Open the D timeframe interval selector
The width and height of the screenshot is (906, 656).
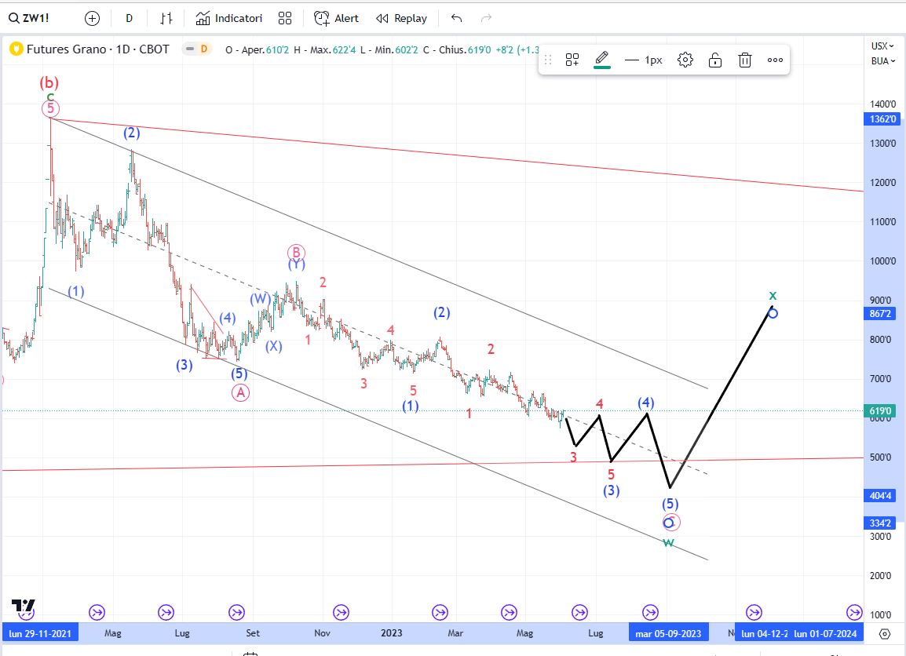(129, 19)
